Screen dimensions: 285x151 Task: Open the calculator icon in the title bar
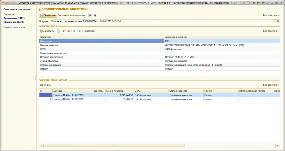244,3
